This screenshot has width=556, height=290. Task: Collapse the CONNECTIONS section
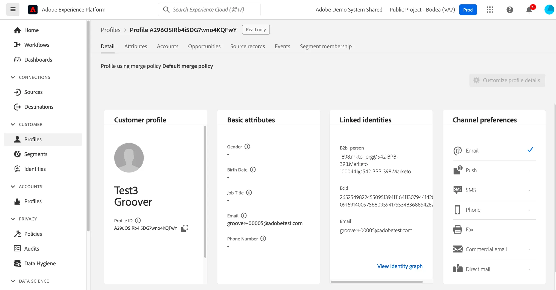(13, 77)
